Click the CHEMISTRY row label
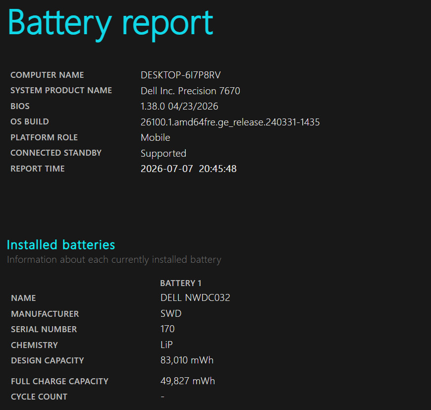 (34, 345)
